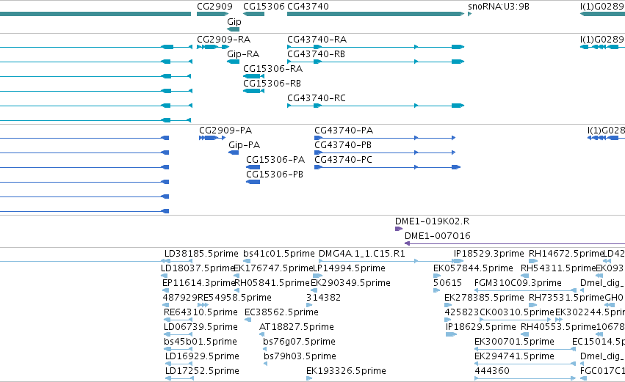
Task: Select EST RH40553.5prime
Action: tap(558, 327)
